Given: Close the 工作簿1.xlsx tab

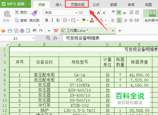Looking at the screenshot, I should pos(113,31).
